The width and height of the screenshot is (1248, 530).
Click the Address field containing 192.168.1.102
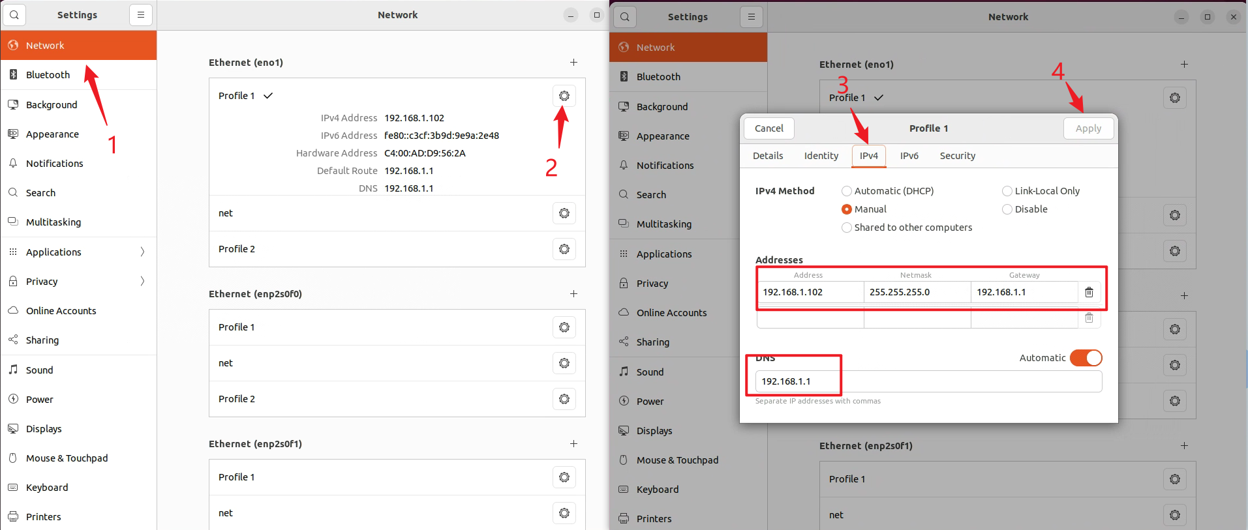810,292
